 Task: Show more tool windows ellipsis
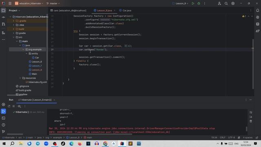(x=3, y=40)
